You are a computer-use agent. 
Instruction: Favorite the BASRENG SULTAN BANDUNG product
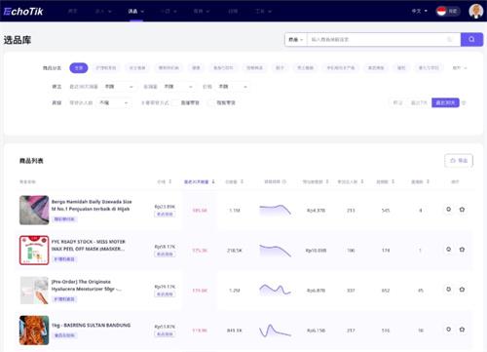point(462,330)
